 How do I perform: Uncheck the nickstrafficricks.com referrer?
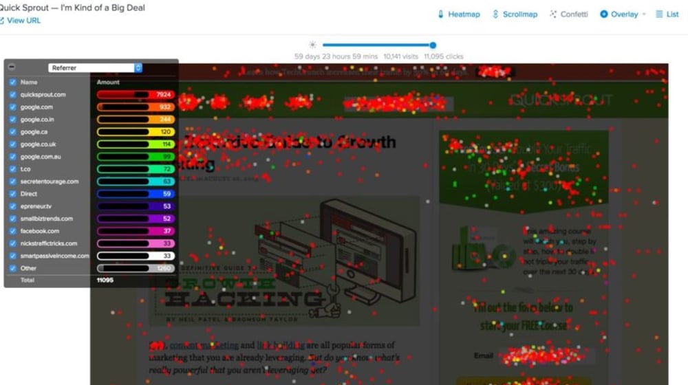click(x=12, y=243)
